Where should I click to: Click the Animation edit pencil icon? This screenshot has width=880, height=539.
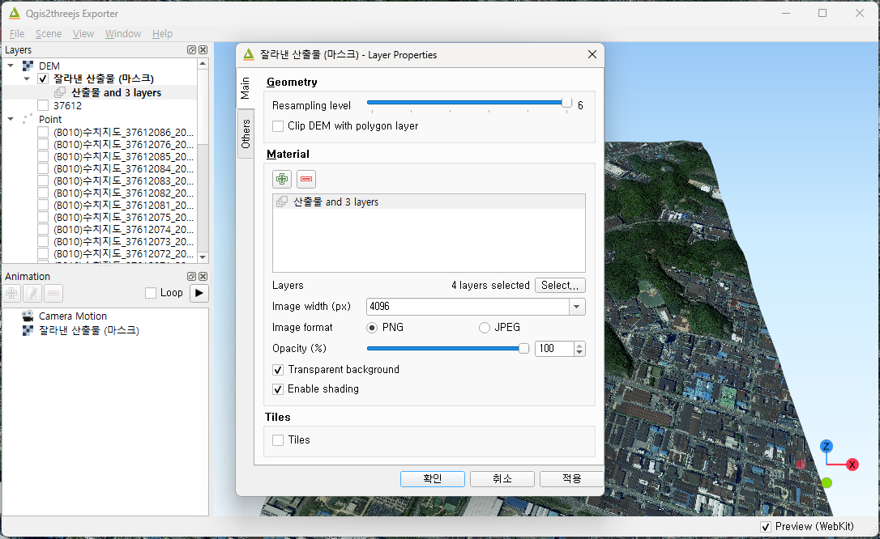(x=32, y=293)
